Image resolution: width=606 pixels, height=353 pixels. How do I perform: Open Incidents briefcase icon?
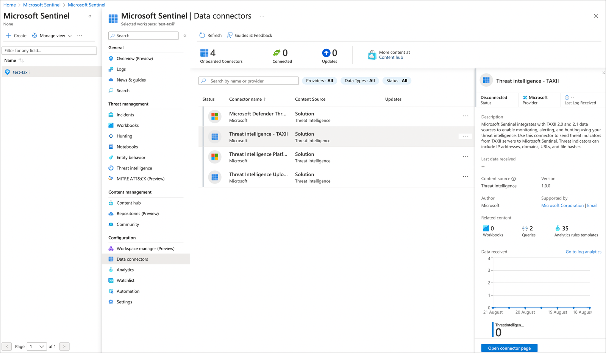pos(111,115)
